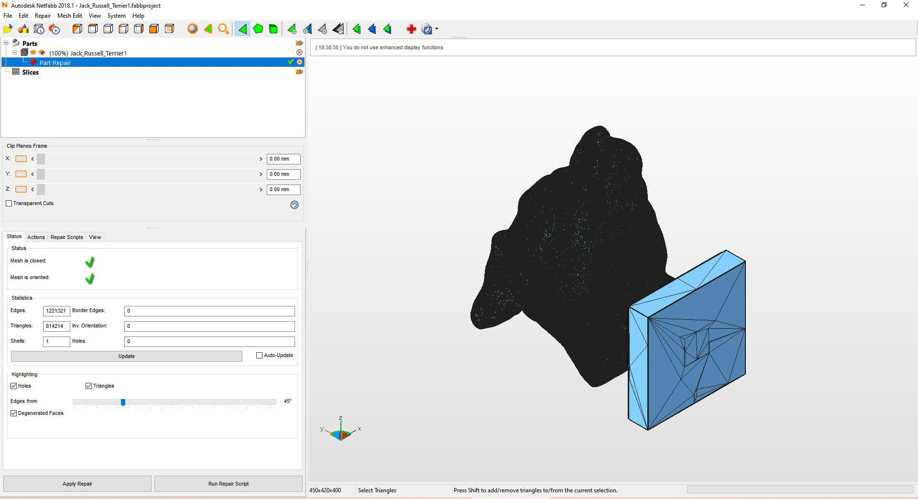Viewport: 918px width, 499px height.
Task: Click the Run Repair Script button
Action: point(229,484)
